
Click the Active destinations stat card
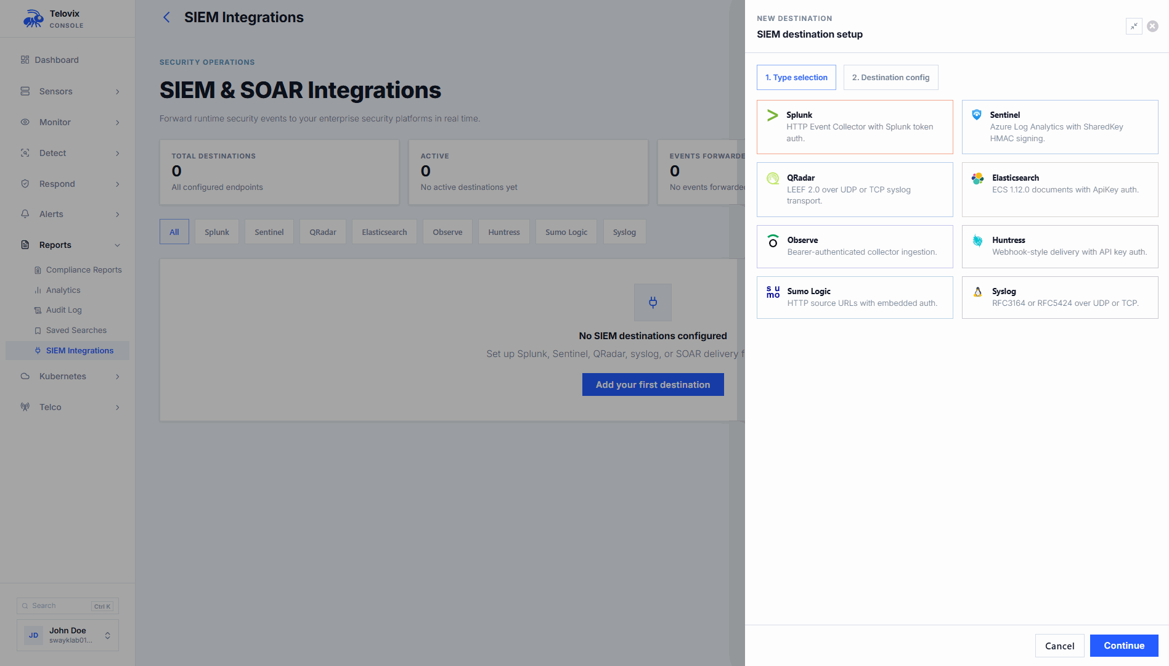pyautogui.click(x=528, y=172)
